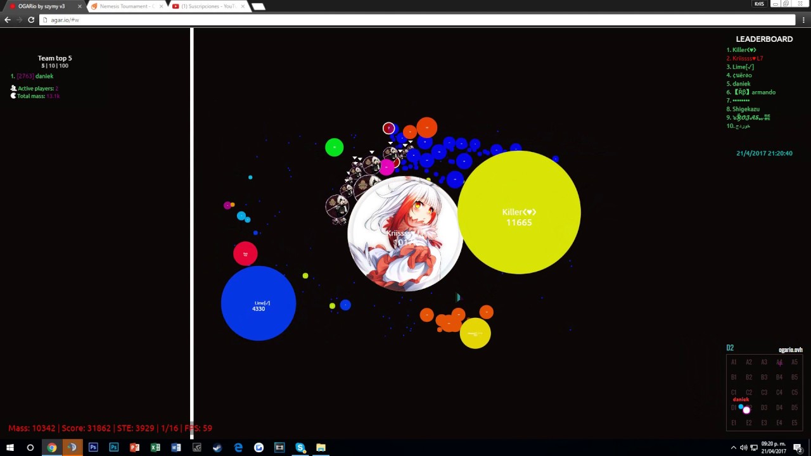Click the anime-skinned Kriissss cell
811x456 pixels.
pyautogui.click(x=405, y=234)
